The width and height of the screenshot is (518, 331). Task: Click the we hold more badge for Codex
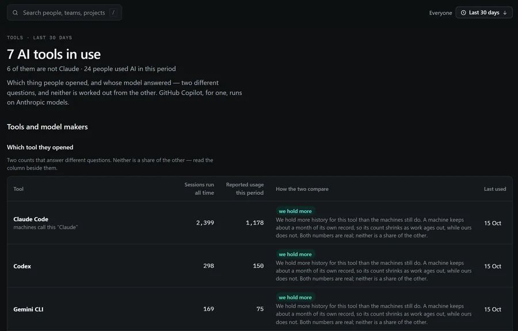pyautogui.click(x=295, y=254)
